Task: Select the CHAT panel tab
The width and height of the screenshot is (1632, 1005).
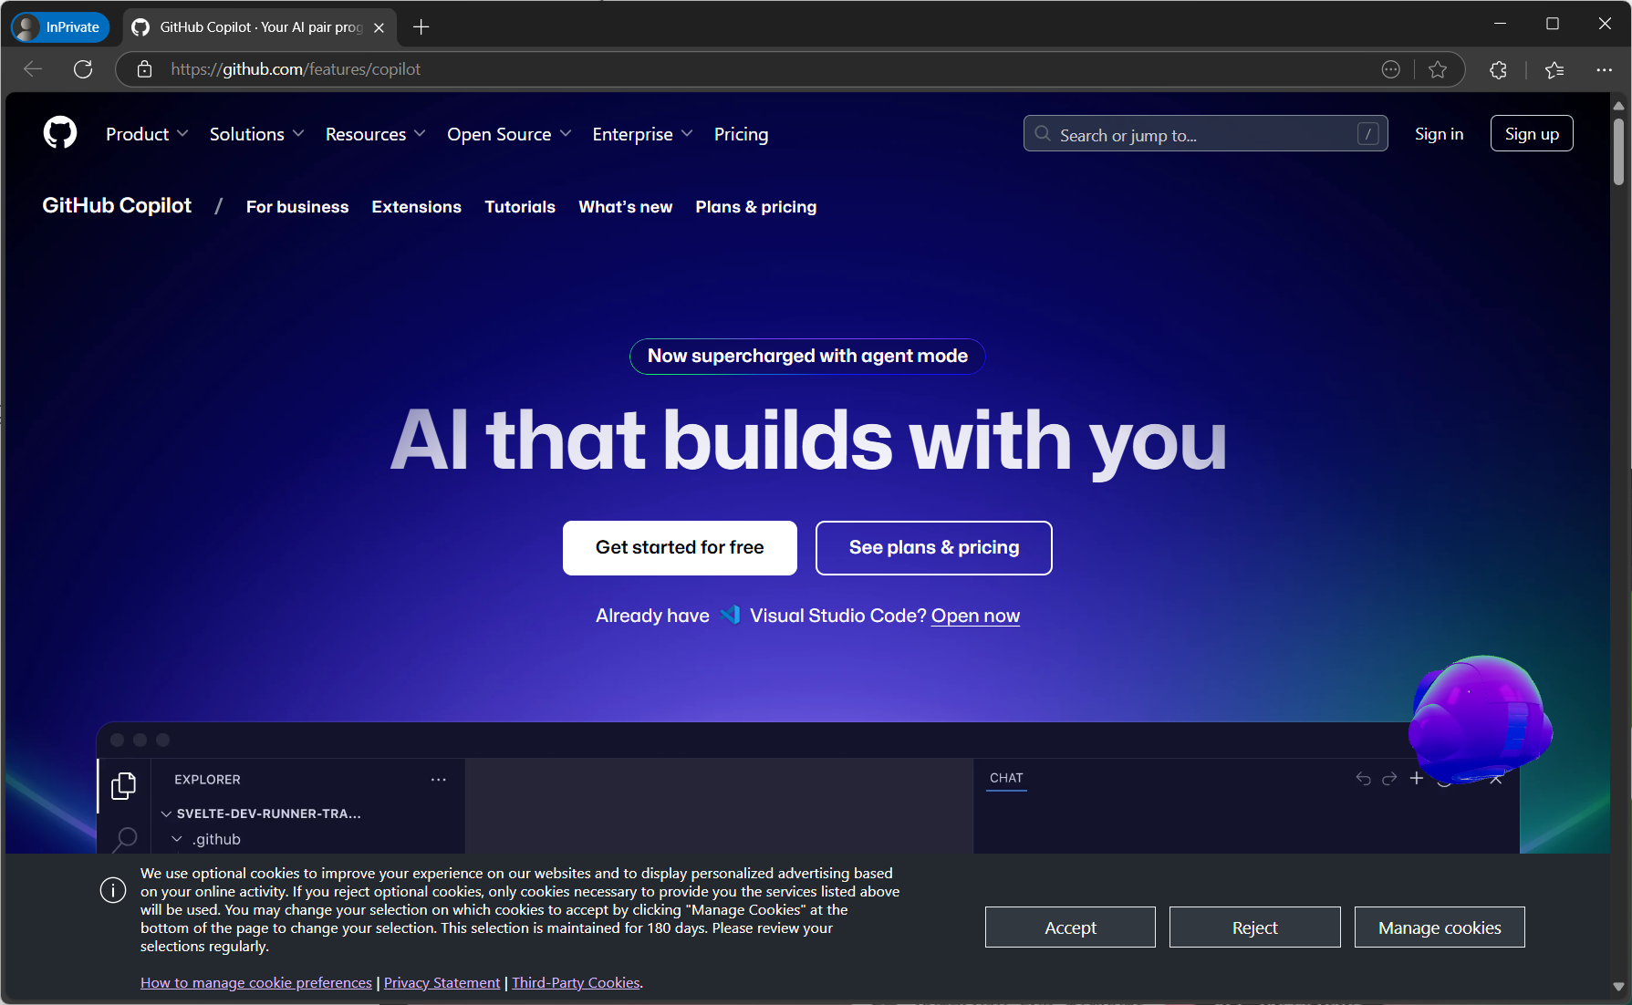Action: point(1006,778)
